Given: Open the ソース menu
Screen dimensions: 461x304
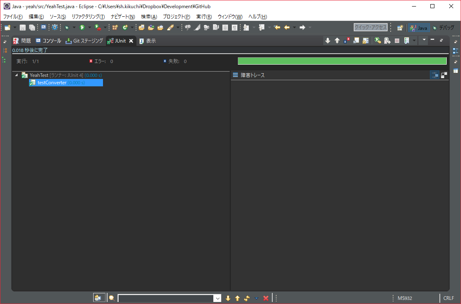Looking at the screenshot, I should point(58,16).
